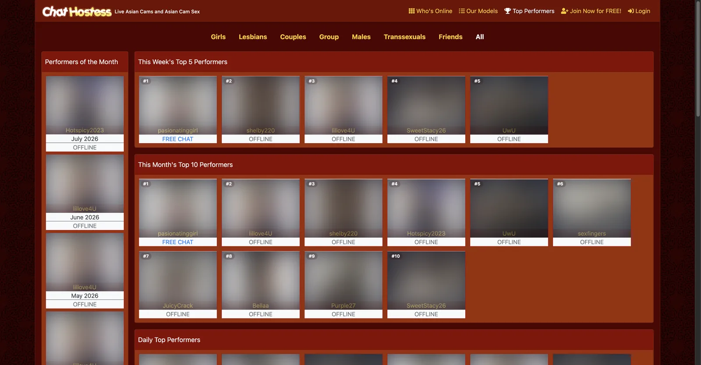The width and height of the screenshot is (701, 365).
Task: Click the May 2026 label
Action: point(85,295)
